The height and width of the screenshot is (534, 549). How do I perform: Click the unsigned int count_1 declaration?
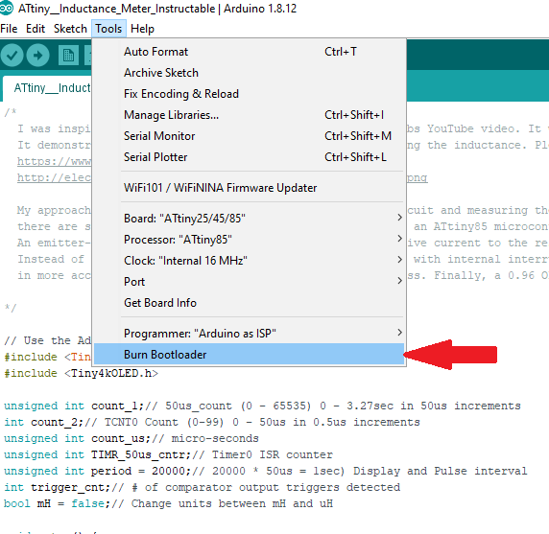[262, 406]
